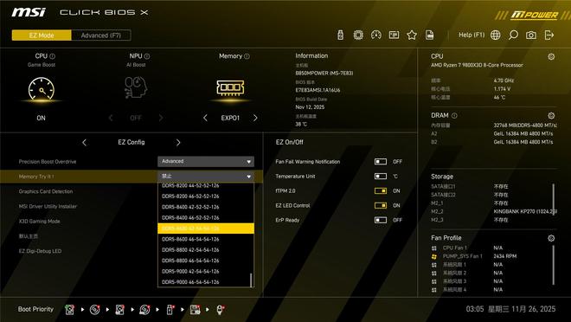Open Help (F1)
The width and height of the screenshot is (571, 322).
[x=472, y=35]
